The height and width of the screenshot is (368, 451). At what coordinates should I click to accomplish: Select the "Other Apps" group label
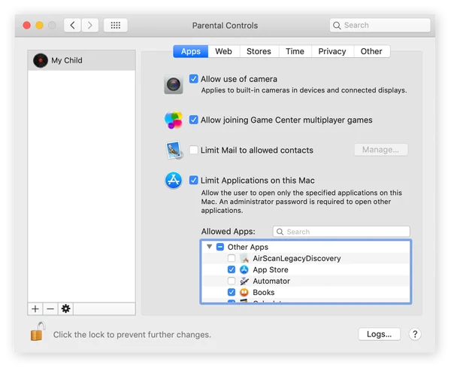point(247,247)
